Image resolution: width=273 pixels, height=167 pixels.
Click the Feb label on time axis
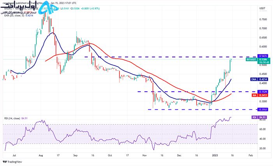point(251,155)
